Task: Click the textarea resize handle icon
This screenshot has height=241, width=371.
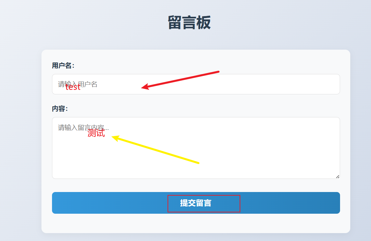Action: coord(338,177)
